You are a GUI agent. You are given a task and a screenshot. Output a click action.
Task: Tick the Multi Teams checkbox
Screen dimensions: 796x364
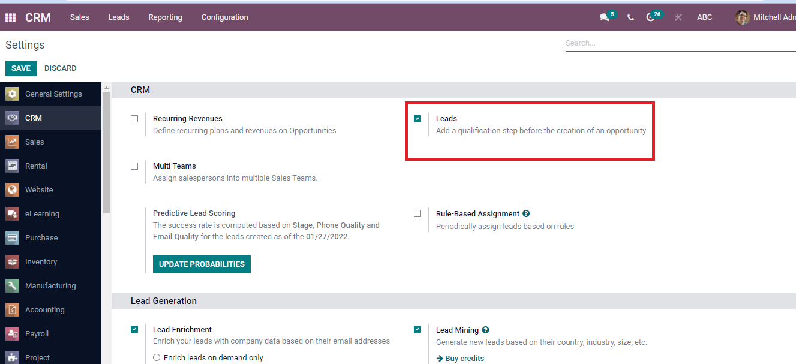pyautogui.click(x=134, y=166)
